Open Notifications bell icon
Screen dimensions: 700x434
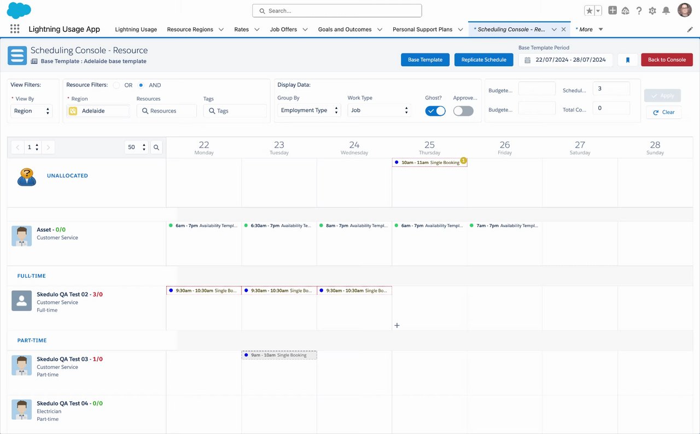pyautogui.click(x=666, y=10)
